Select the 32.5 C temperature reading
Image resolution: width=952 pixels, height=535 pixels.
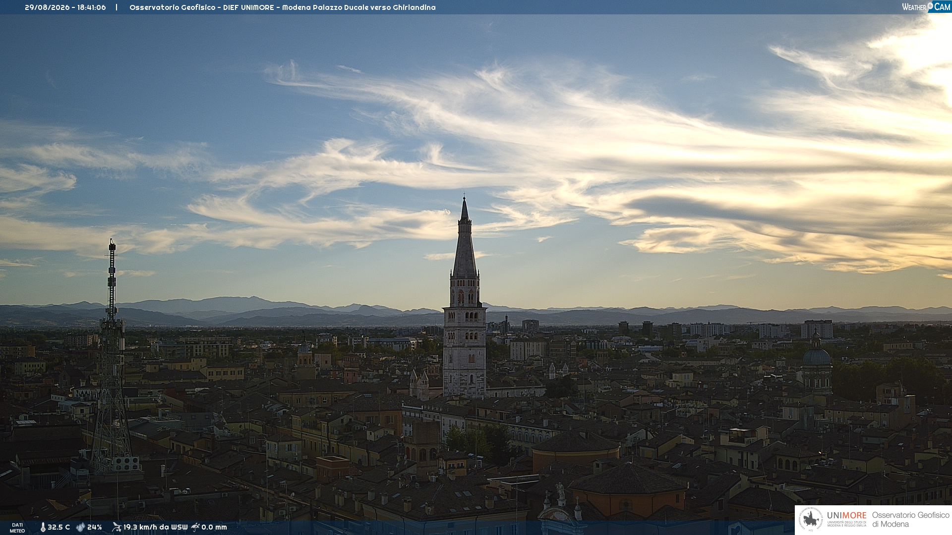click(59, 528)
